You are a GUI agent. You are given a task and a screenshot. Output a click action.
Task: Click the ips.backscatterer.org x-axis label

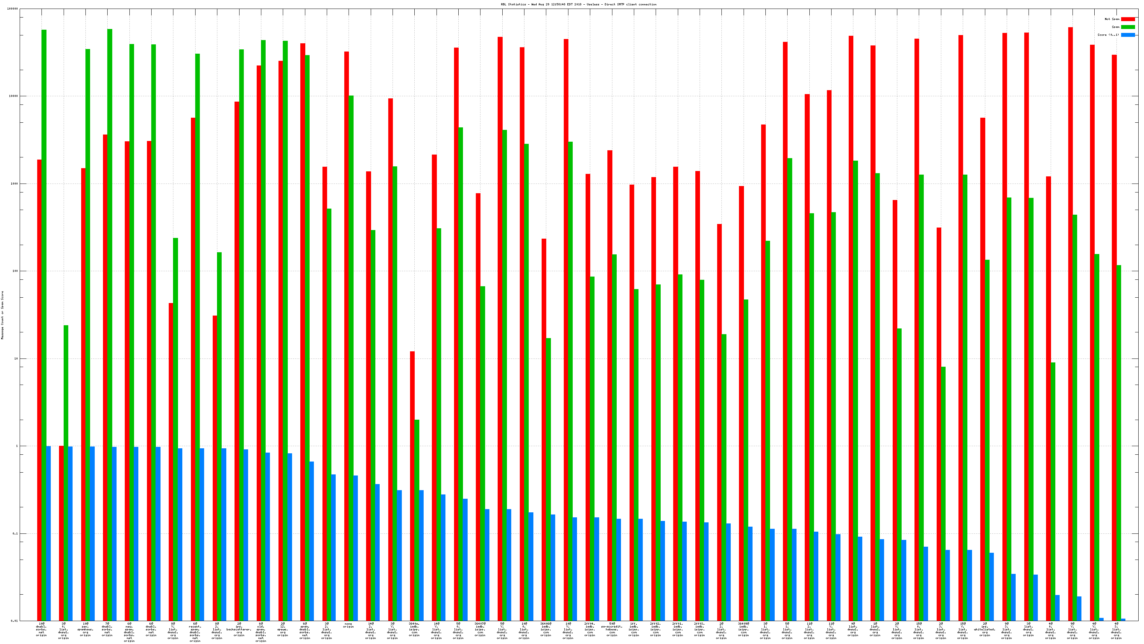click(239, 629)
